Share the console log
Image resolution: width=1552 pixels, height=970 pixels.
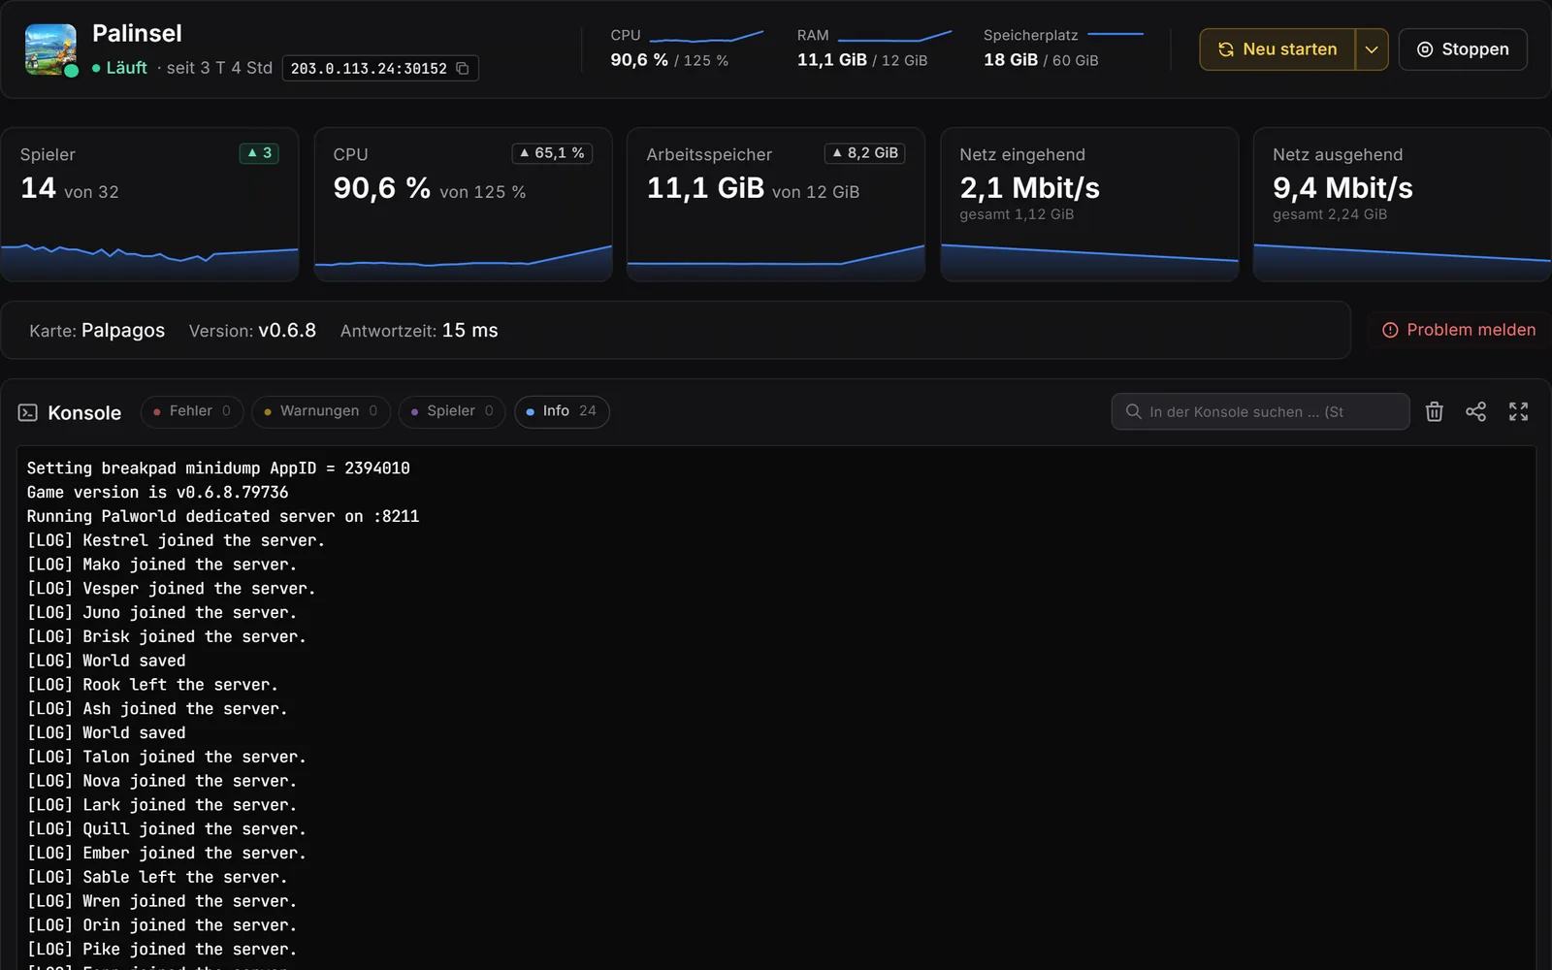[1476, 411]
